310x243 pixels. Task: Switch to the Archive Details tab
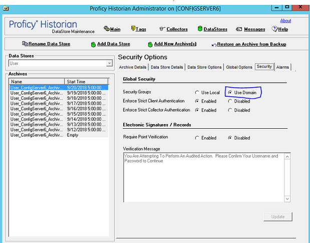click(132, 67)
